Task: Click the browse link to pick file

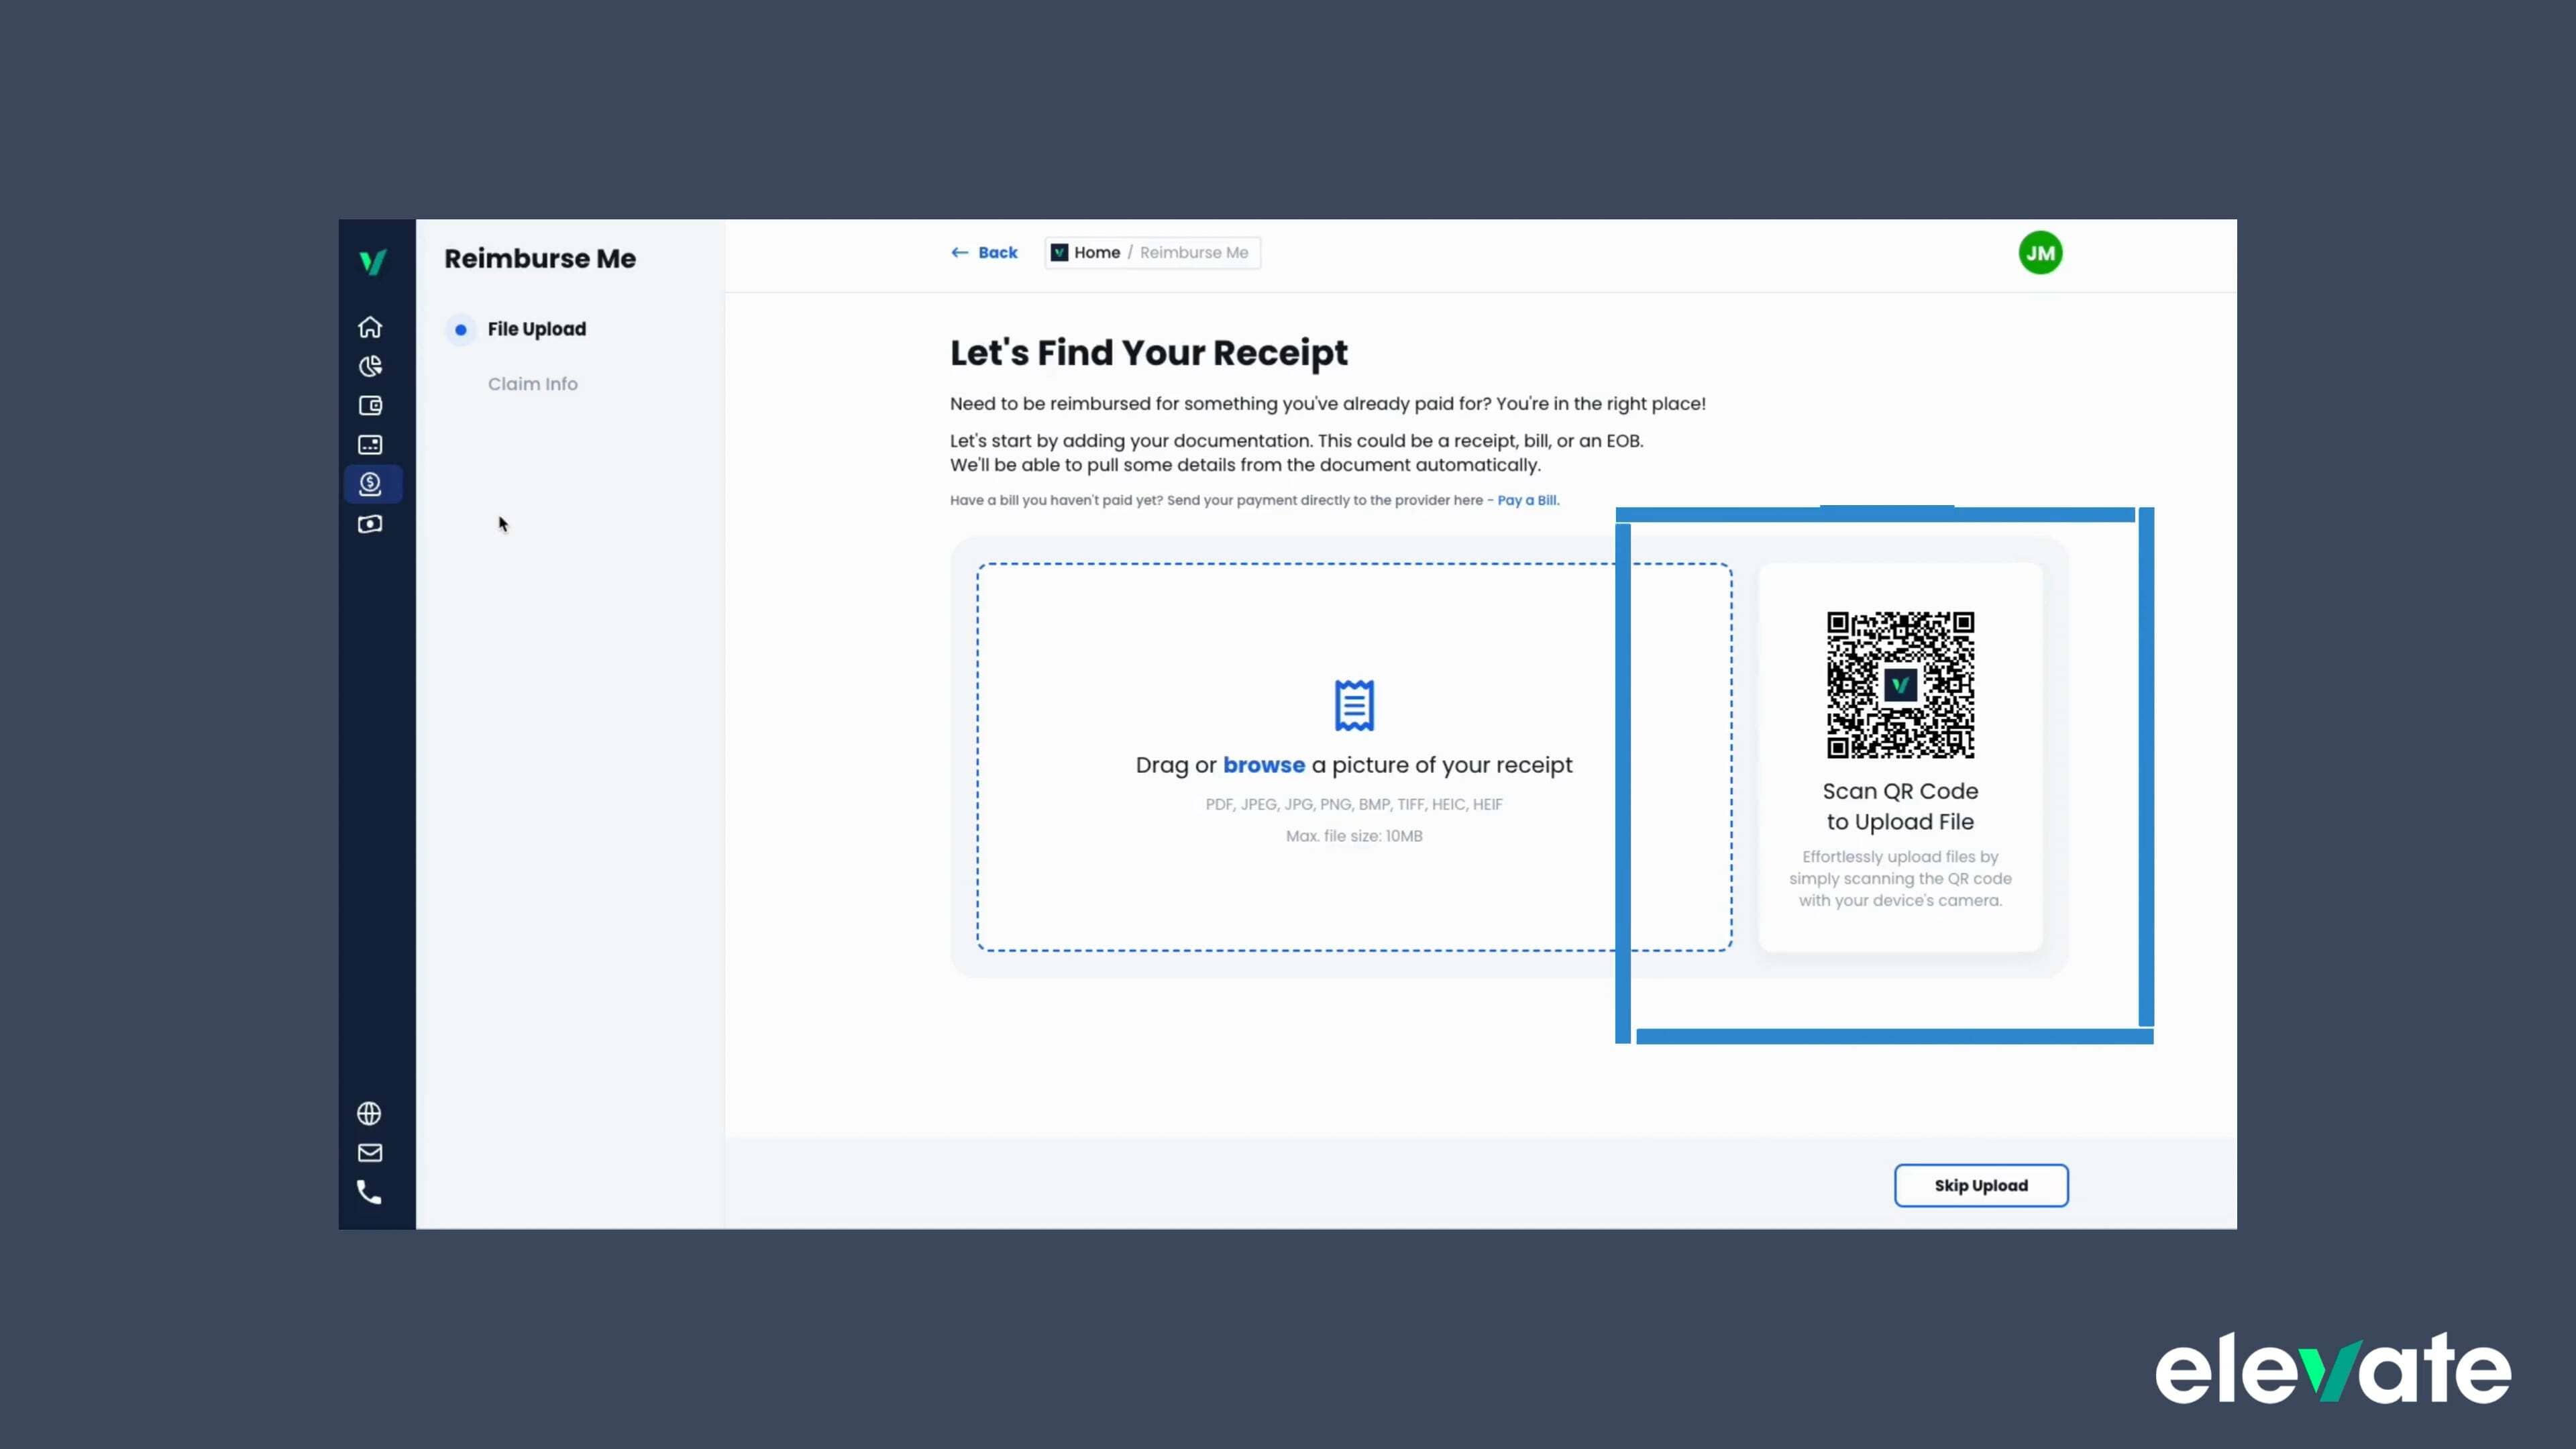Action: tap(1263, 765)
